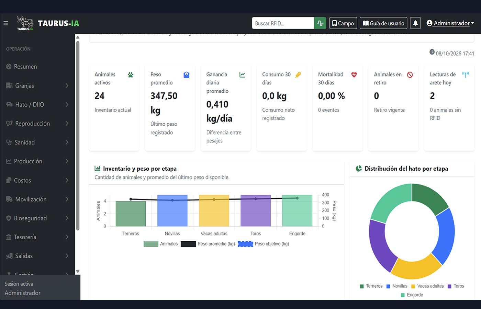The image size is (481, 309).
Task: Click the TAURUS-IA brand title
Action: (x=58, y=23)
